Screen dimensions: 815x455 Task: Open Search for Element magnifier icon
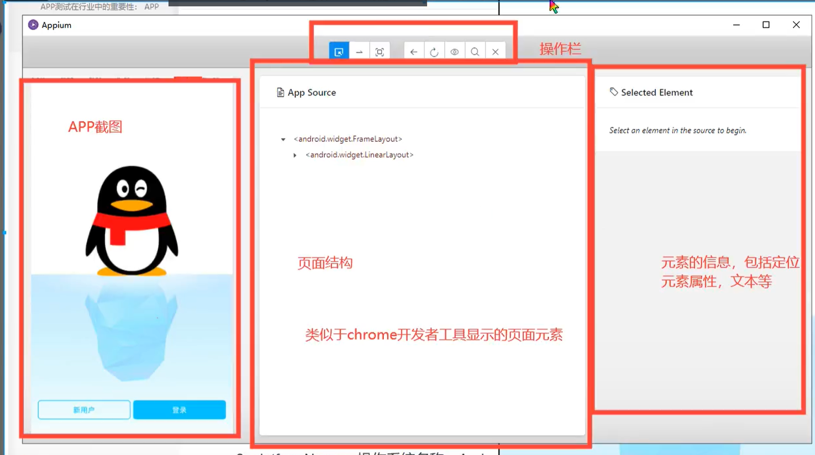pos(475,52)
